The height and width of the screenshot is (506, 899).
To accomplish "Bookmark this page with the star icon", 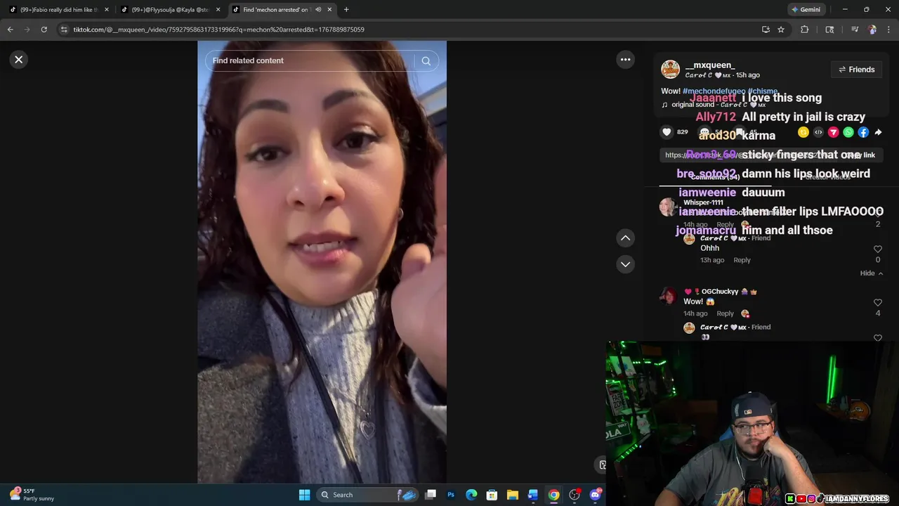I will 781,30.
